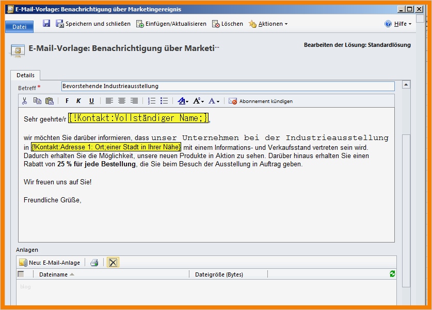Use the Paste icon
Viewport: 432px width, 310px height.
tap(49, 100)
